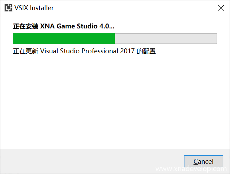Click the gray footer strip left of Cancel

88,161
